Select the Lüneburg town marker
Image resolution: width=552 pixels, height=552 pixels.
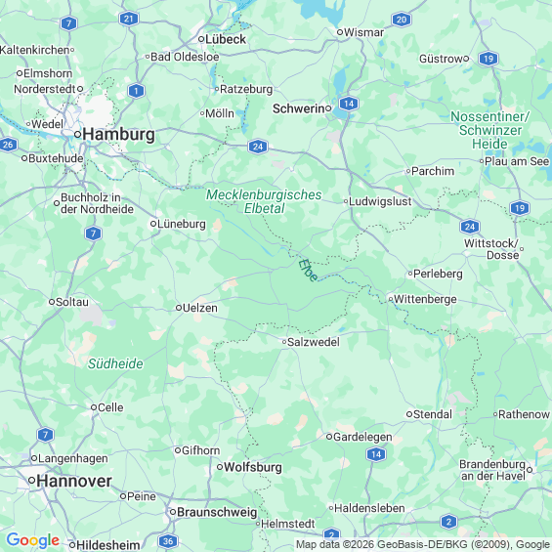pos(153,224)
